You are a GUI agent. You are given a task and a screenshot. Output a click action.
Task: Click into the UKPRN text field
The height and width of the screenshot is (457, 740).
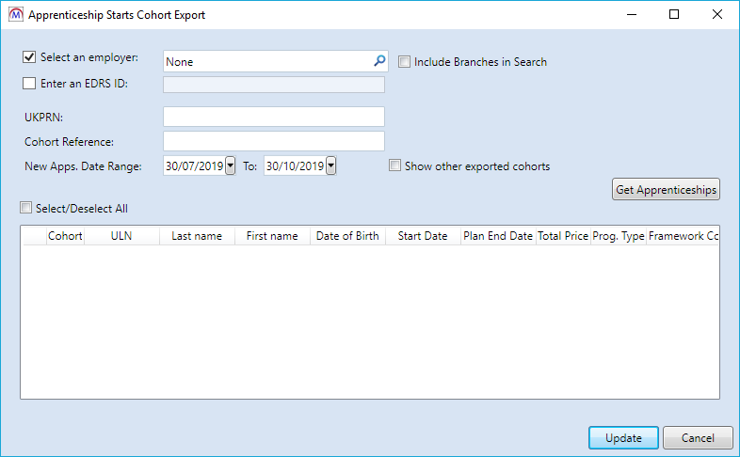pyautogui.click(x=273, y=117)
